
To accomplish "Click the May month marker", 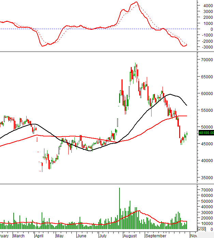I will pyautogui.click(x=60, y=236).
